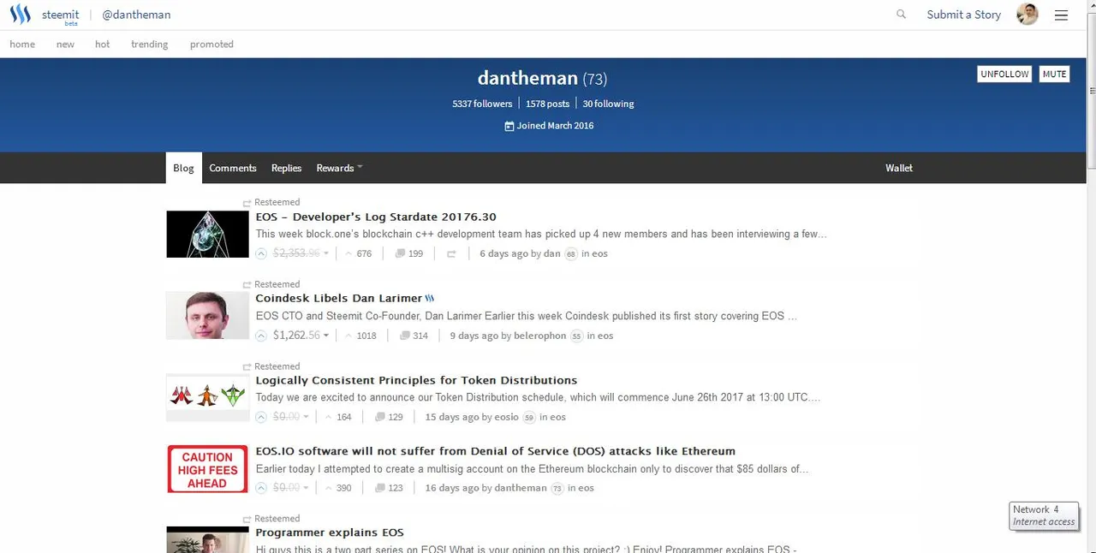Screen dimensions: 1096x553
Task: Go to the trending feed
Action: (149, 45)
